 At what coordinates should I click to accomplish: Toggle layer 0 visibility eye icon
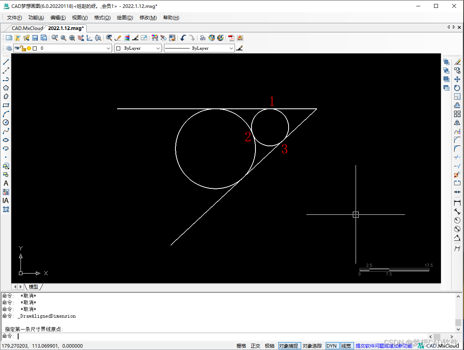[17, 48]
